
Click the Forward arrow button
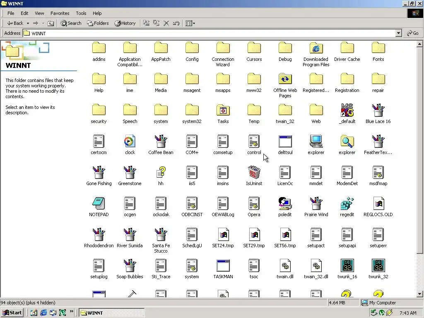coord(36,23)
